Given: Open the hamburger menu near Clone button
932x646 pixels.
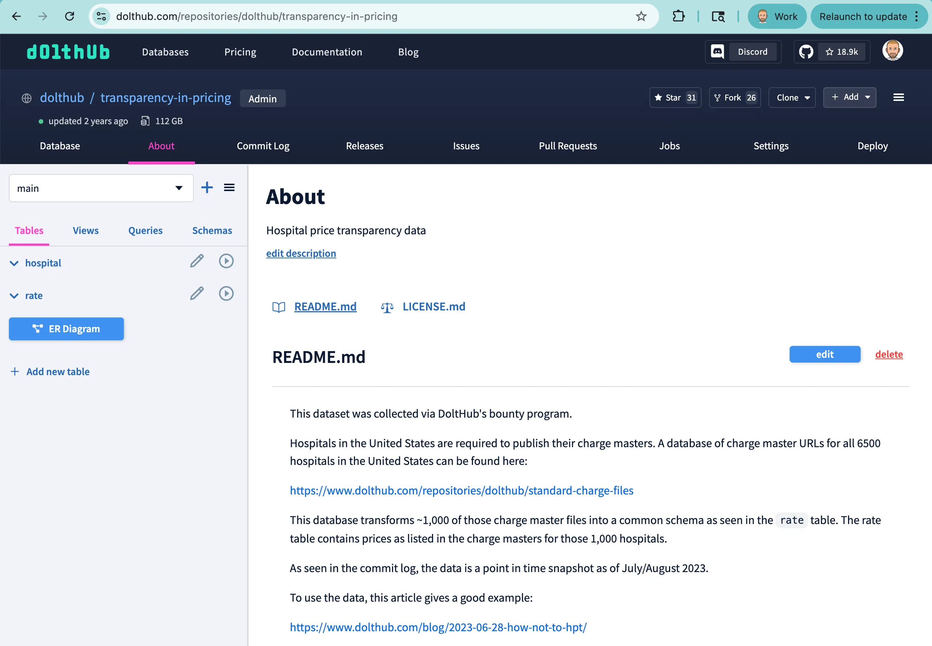Looking at the screenshot, I should [x=898, y=97].
